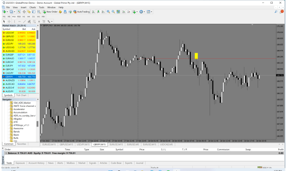Screen dimensions: 286x171
Task: Open the Insert menu
Action: point(23,7)
